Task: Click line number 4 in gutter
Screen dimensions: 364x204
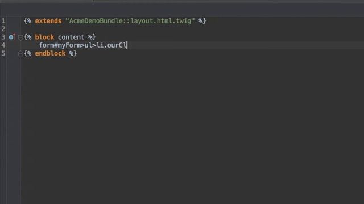Action: point(3,45)
